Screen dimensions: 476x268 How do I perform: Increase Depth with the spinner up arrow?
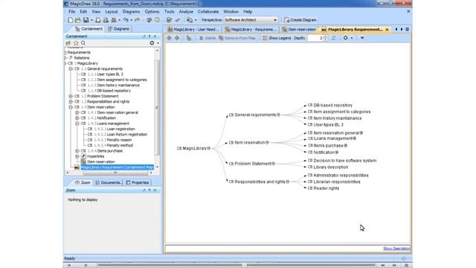[x=326, y=36]
